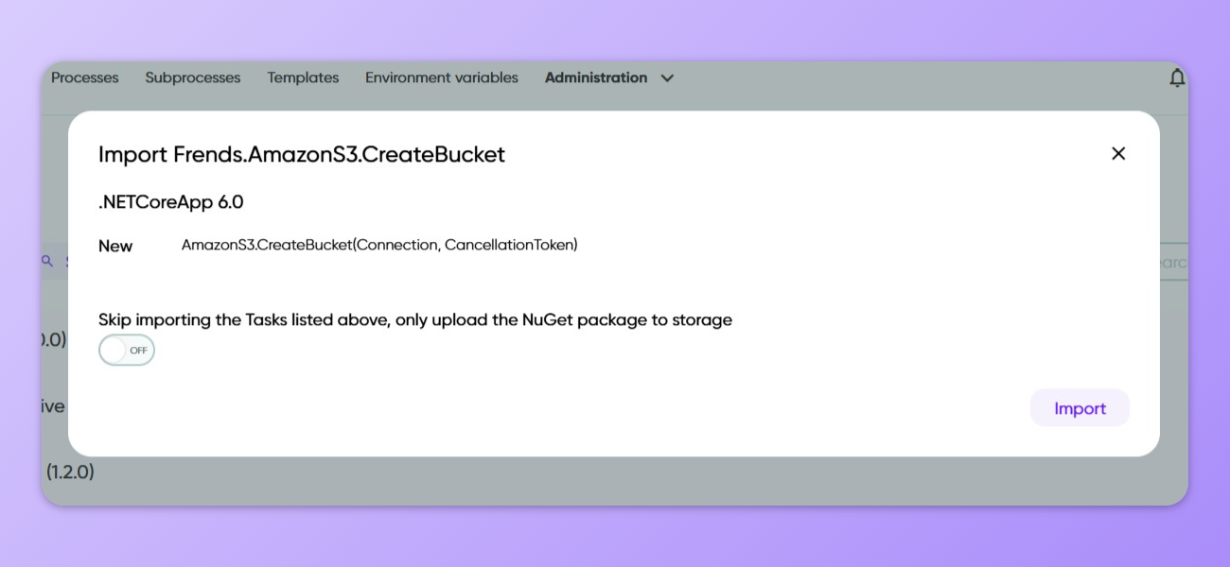
Task: Click the Import Frends.AmazonS3.CreateBucket dialog title
Action: 302,154
